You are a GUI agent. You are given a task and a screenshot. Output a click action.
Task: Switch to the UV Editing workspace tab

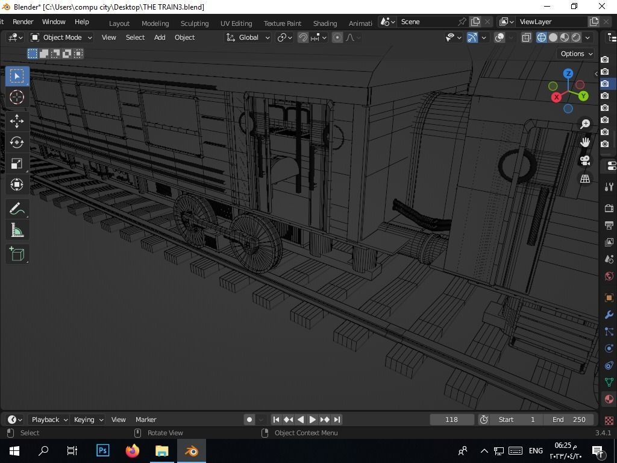point(236,24)
